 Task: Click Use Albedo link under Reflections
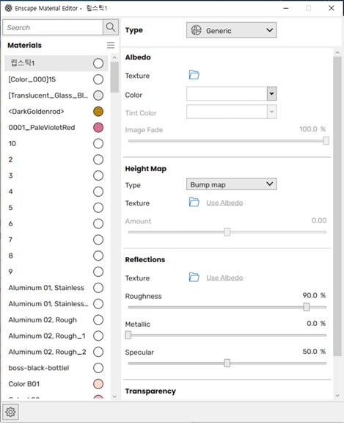(x=224, y=278)
